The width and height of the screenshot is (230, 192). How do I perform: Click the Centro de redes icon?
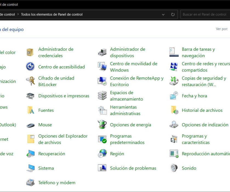coord(174,67)
